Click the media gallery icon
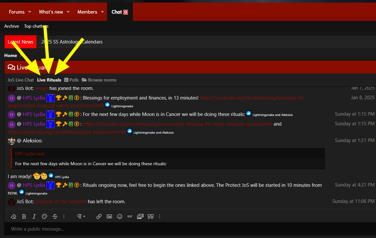Image resolution: width=376 pixels, height=238 pixels. pos(140,216)
